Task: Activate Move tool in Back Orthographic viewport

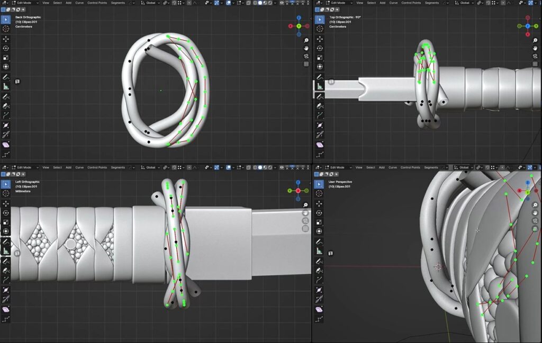Action: 6,39
